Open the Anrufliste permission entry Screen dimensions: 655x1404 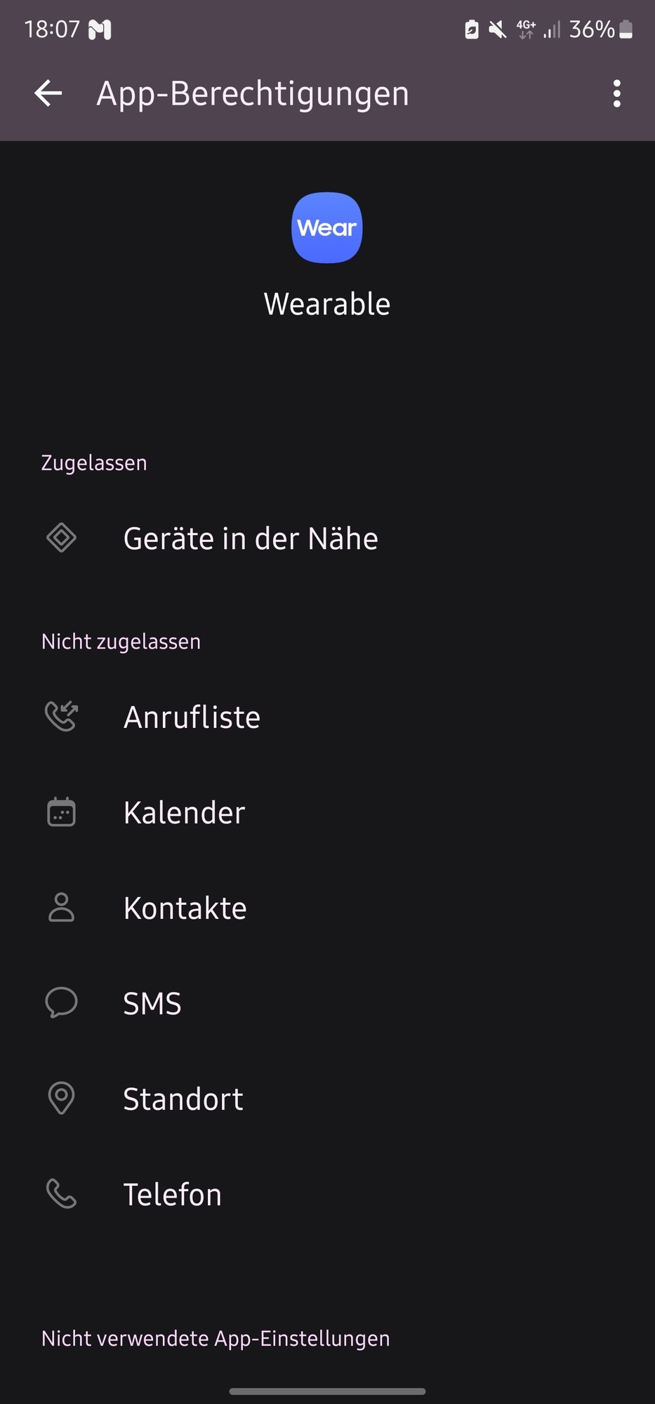point(327,717)
